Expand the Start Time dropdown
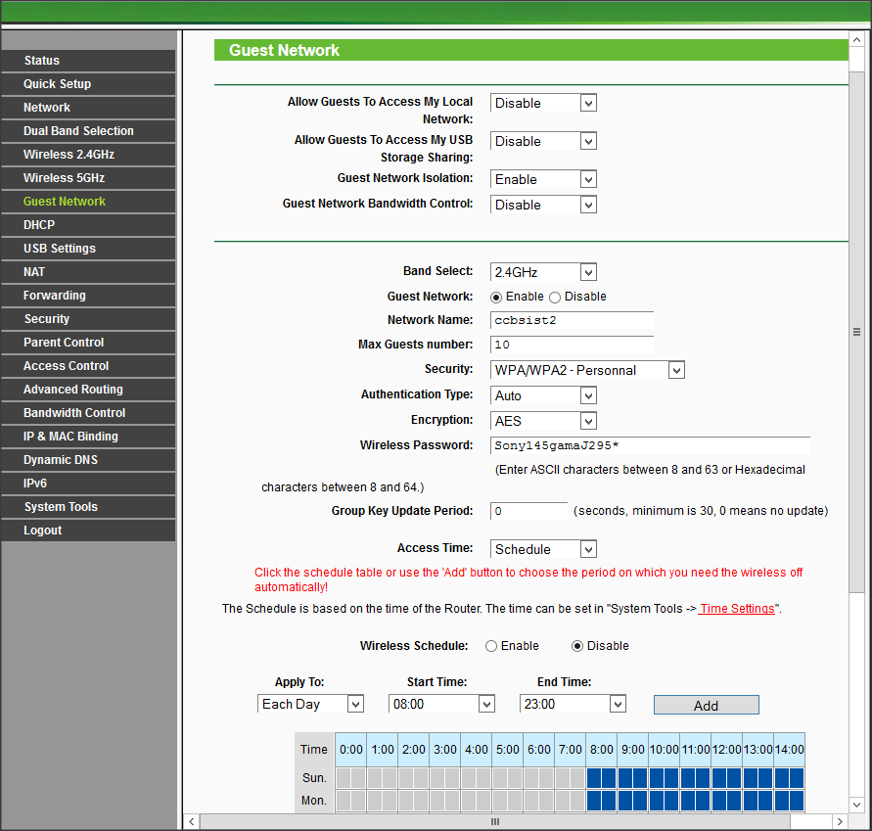Screen dimensions: 872x831 [x=441, y=704]
